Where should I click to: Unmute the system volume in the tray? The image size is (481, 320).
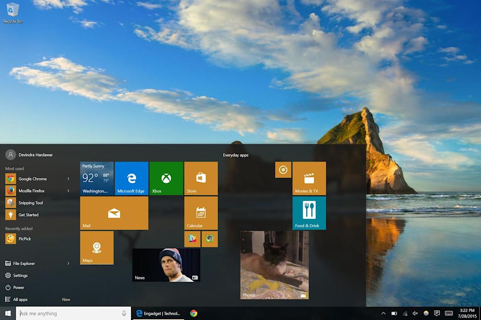click(x=415, y=313)
